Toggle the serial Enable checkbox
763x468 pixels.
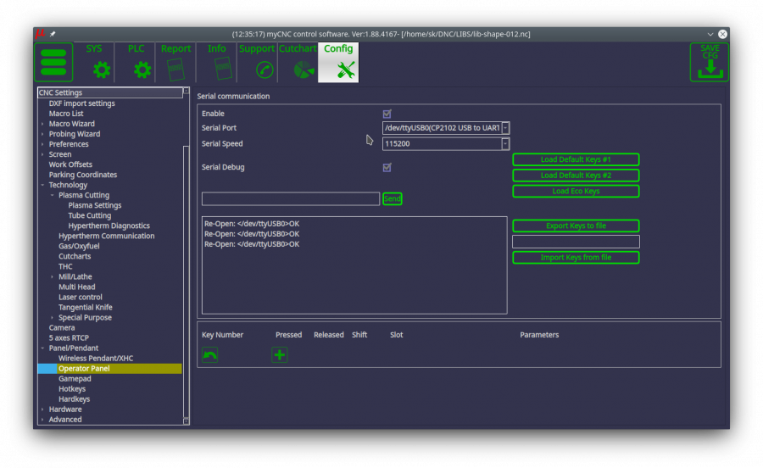[x=387, y=114]
